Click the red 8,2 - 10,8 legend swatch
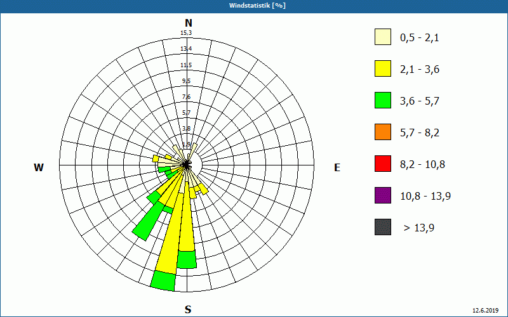Screen dimensions: 508x317 [383, 164]
